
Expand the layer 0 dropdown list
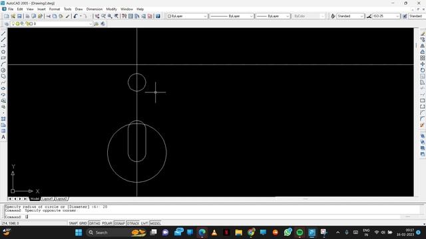point(91,24)
